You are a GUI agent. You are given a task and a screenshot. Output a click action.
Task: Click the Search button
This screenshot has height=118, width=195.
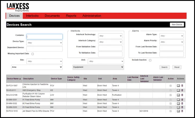pos(165,67)
